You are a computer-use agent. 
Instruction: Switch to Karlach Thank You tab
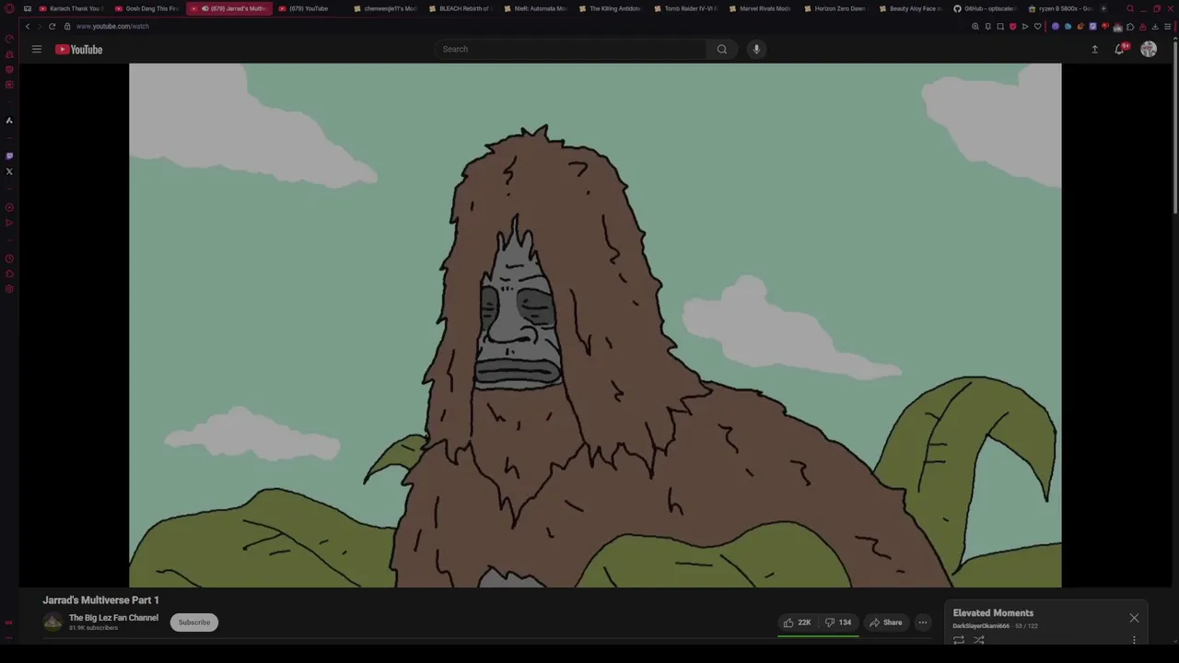pos(71,8)
